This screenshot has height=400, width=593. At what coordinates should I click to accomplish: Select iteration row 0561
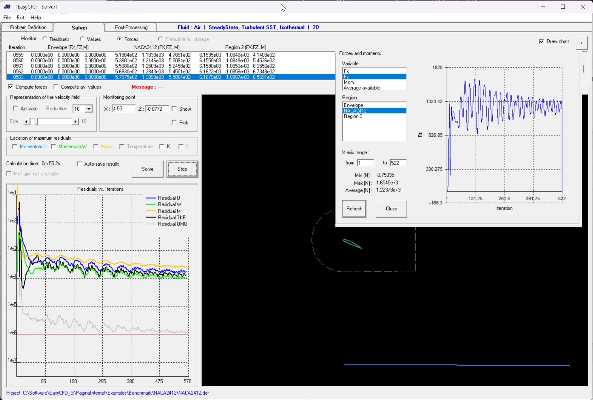[171, 66]
